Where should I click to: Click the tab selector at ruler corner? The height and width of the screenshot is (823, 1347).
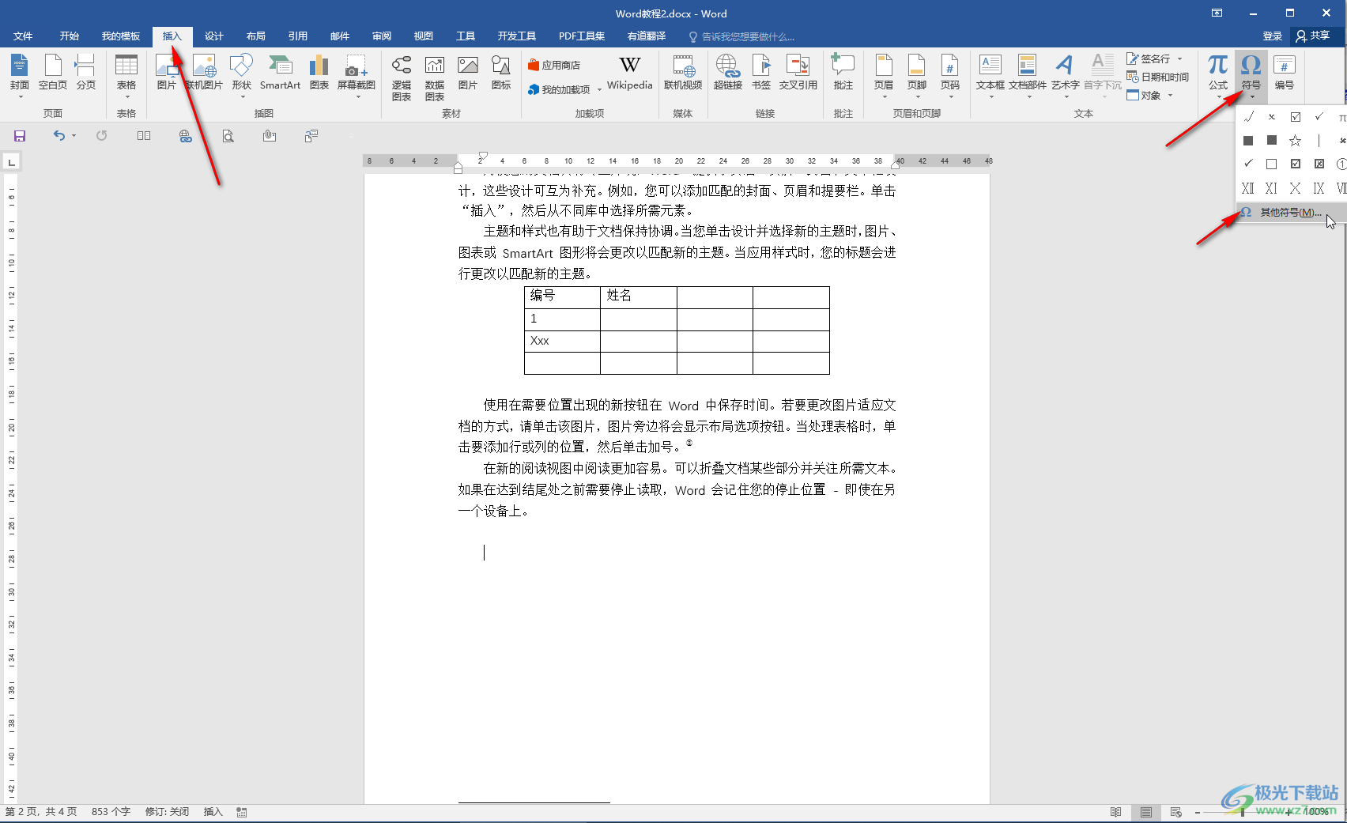[11, 162]
